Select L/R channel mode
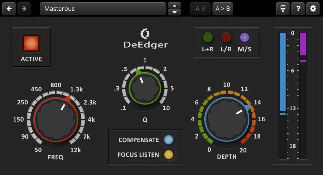Screen dimensions: 323x175 point(226,38)
